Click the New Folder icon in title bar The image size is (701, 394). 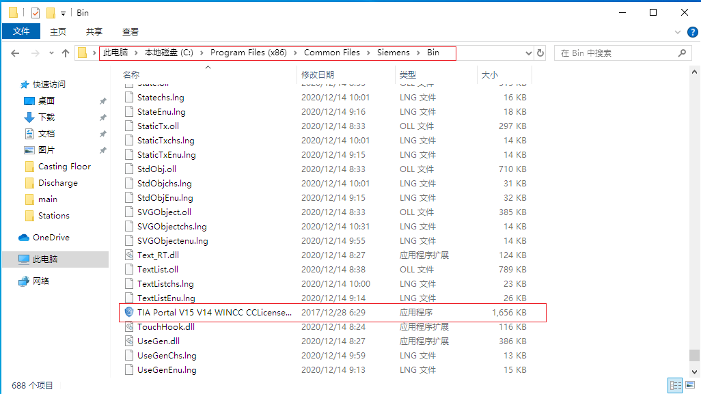click(50, 12)
